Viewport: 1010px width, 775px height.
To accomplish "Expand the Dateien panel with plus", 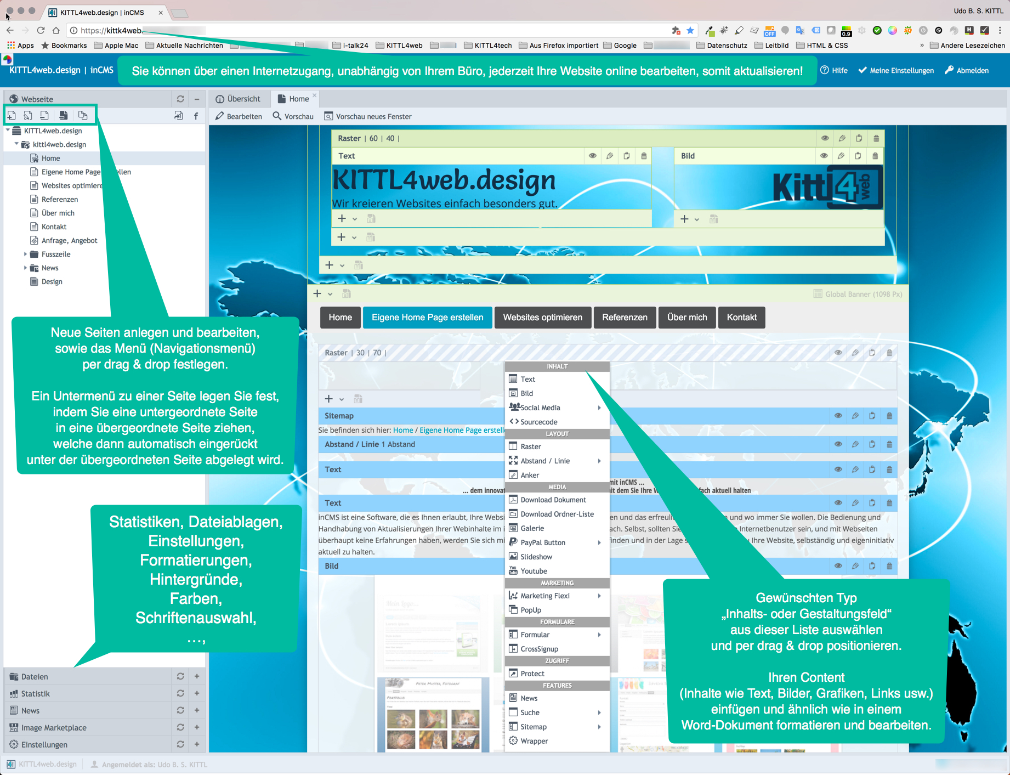I will click(197, 676).
